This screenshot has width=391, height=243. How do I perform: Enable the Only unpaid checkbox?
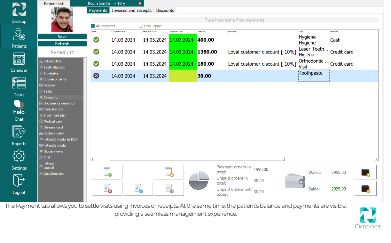pyautogui.click(x=141, y=26)
